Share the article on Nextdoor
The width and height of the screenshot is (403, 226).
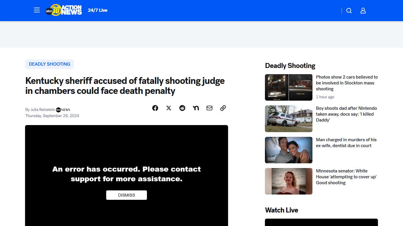196,108
